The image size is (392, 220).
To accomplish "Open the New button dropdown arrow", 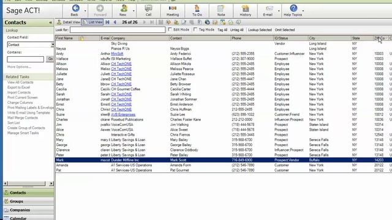I will (x=134, y=11).
